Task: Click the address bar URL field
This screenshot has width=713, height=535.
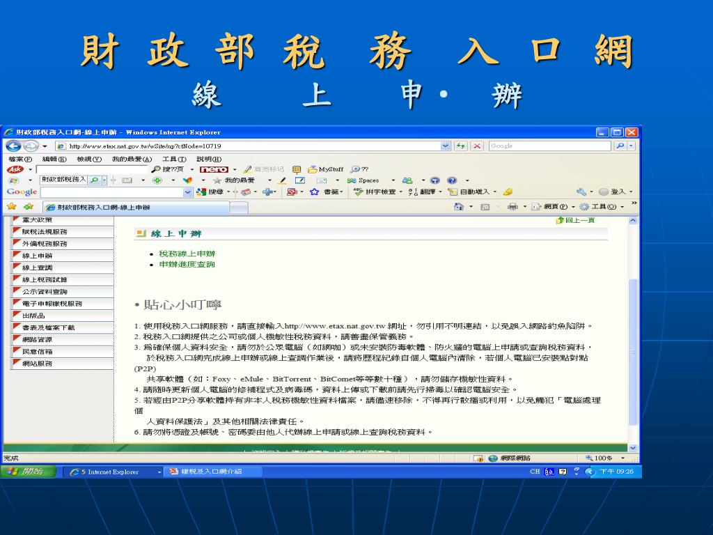Action: tap(253, 146)
